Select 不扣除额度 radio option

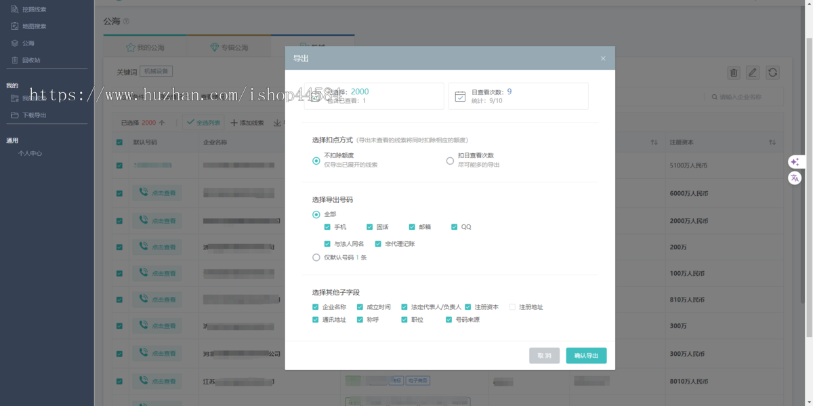coord(316,161)
